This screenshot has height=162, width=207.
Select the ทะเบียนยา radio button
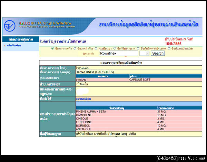pos(96,48)
